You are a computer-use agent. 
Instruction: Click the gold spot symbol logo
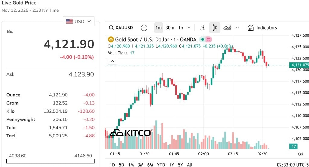point(111,39)
